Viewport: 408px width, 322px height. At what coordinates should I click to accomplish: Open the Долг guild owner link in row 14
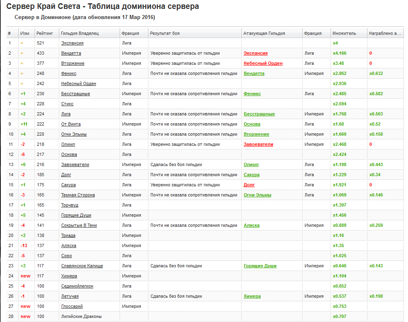[x=66, y=175]
